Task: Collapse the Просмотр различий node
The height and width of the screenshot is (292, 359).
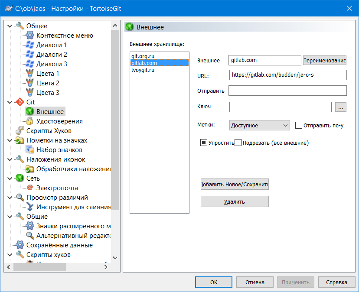Action: (x=10, y=198)
